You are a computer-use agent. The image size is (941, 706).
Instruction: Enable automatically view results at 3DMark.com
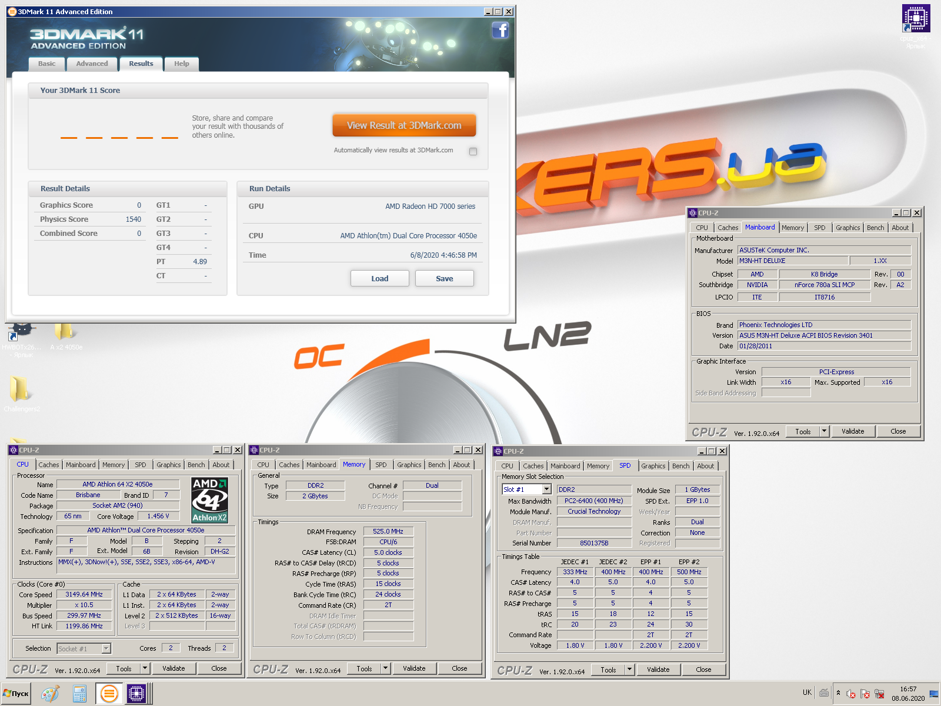[473, 151]
